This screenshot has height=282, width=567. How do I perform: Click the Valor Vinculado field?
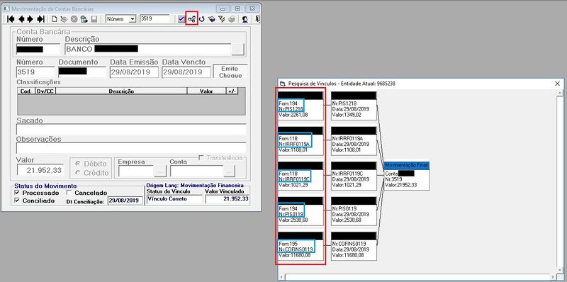click(x=227, y=199)
